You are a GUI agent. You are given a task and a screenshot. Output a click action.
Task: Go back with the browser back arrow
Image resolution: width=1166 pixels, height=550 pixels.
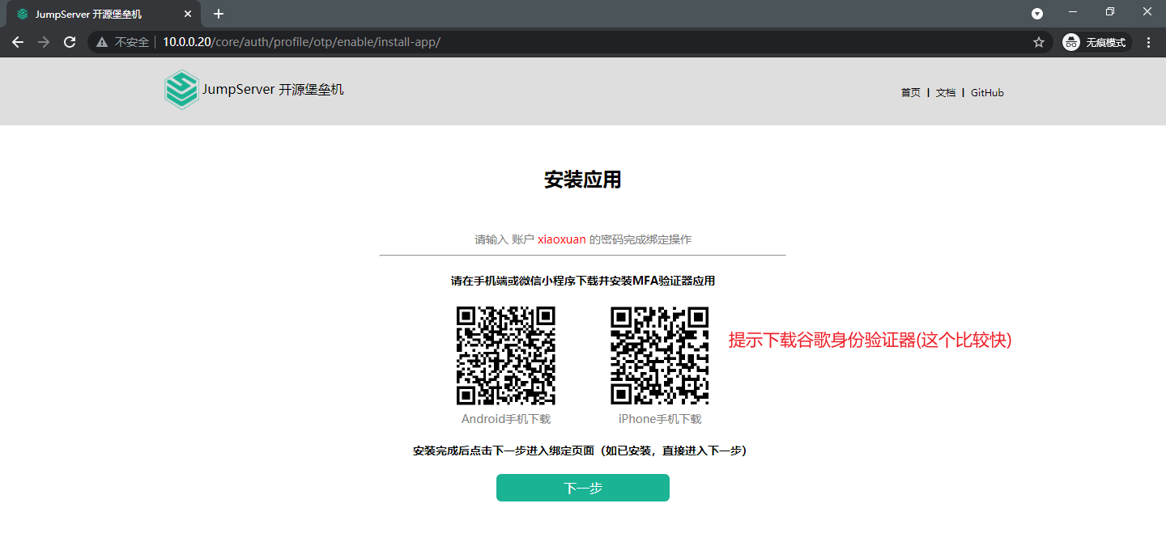coord(18,42)
